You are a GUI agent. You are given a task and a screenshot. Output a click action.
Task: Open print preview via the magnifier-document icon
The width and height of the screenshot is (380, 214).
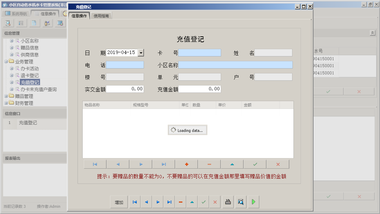pyautogui.click(x=240, y=202)
